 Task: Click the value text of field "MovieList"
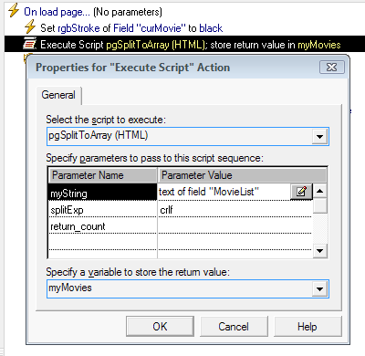[x=209, y=192]
